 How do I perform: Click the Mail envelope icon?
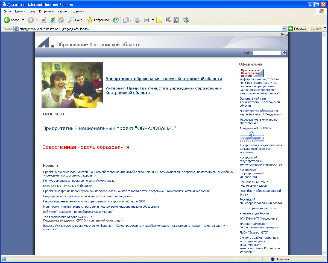point(126,20)
